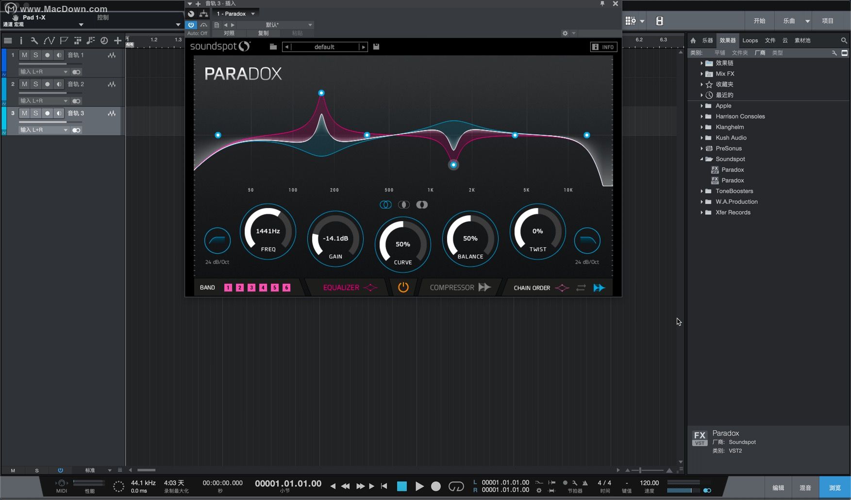Choose the swap arrows chain order icon
The height and width of the screenshot is (500, 851).
581,288
